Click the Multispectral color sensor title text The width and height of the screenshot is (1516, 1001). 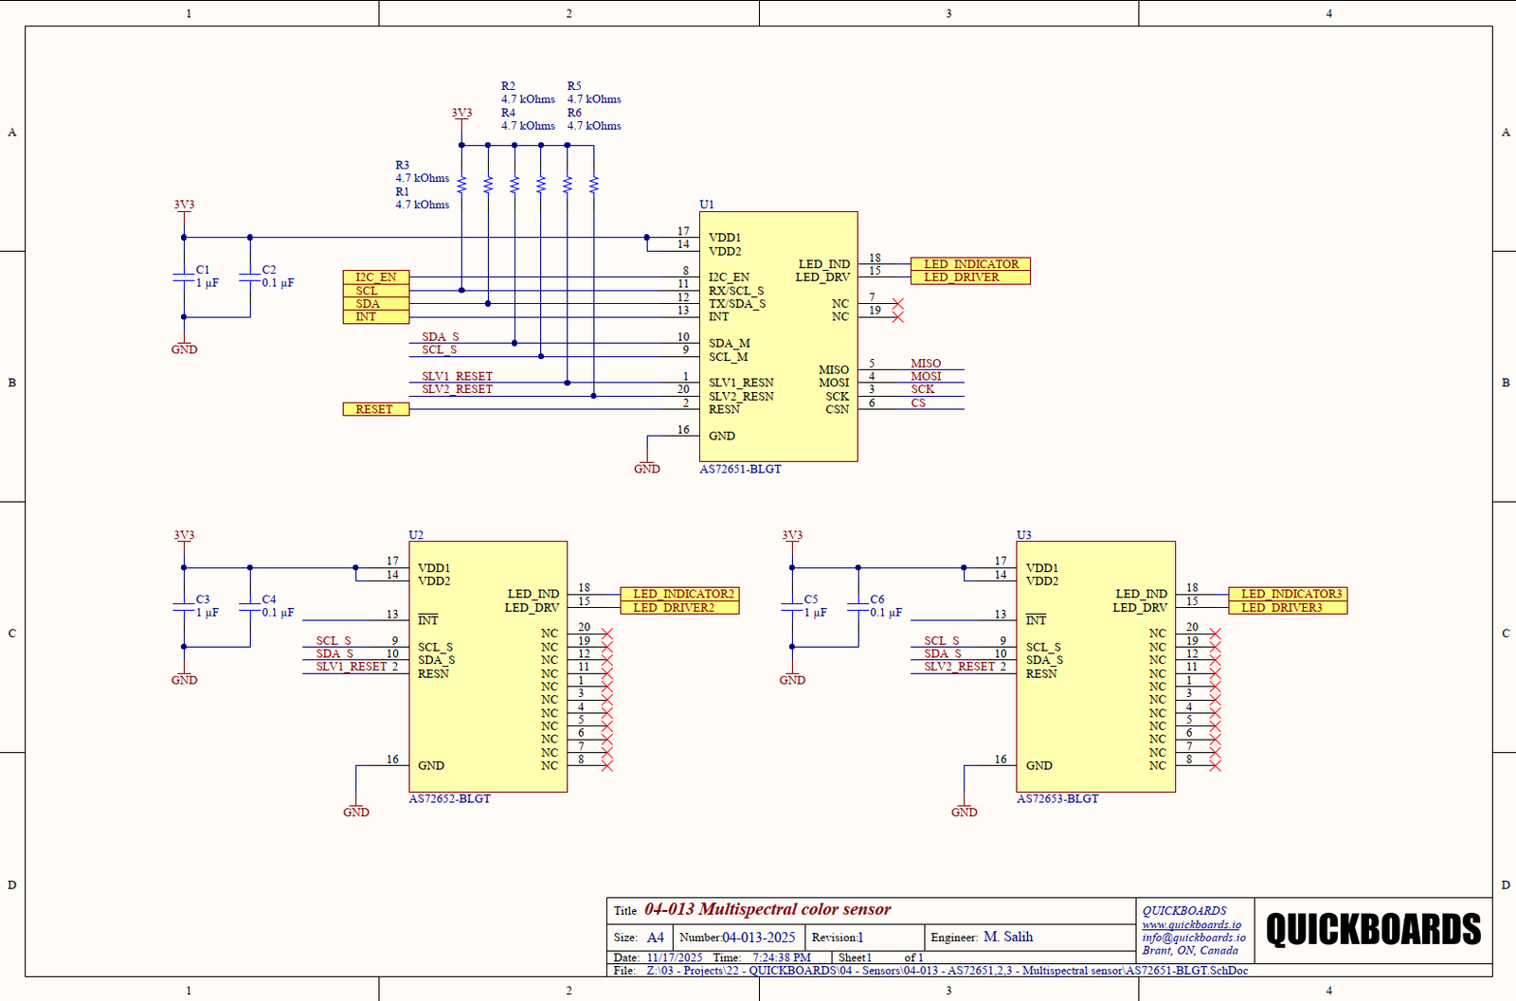767,909
